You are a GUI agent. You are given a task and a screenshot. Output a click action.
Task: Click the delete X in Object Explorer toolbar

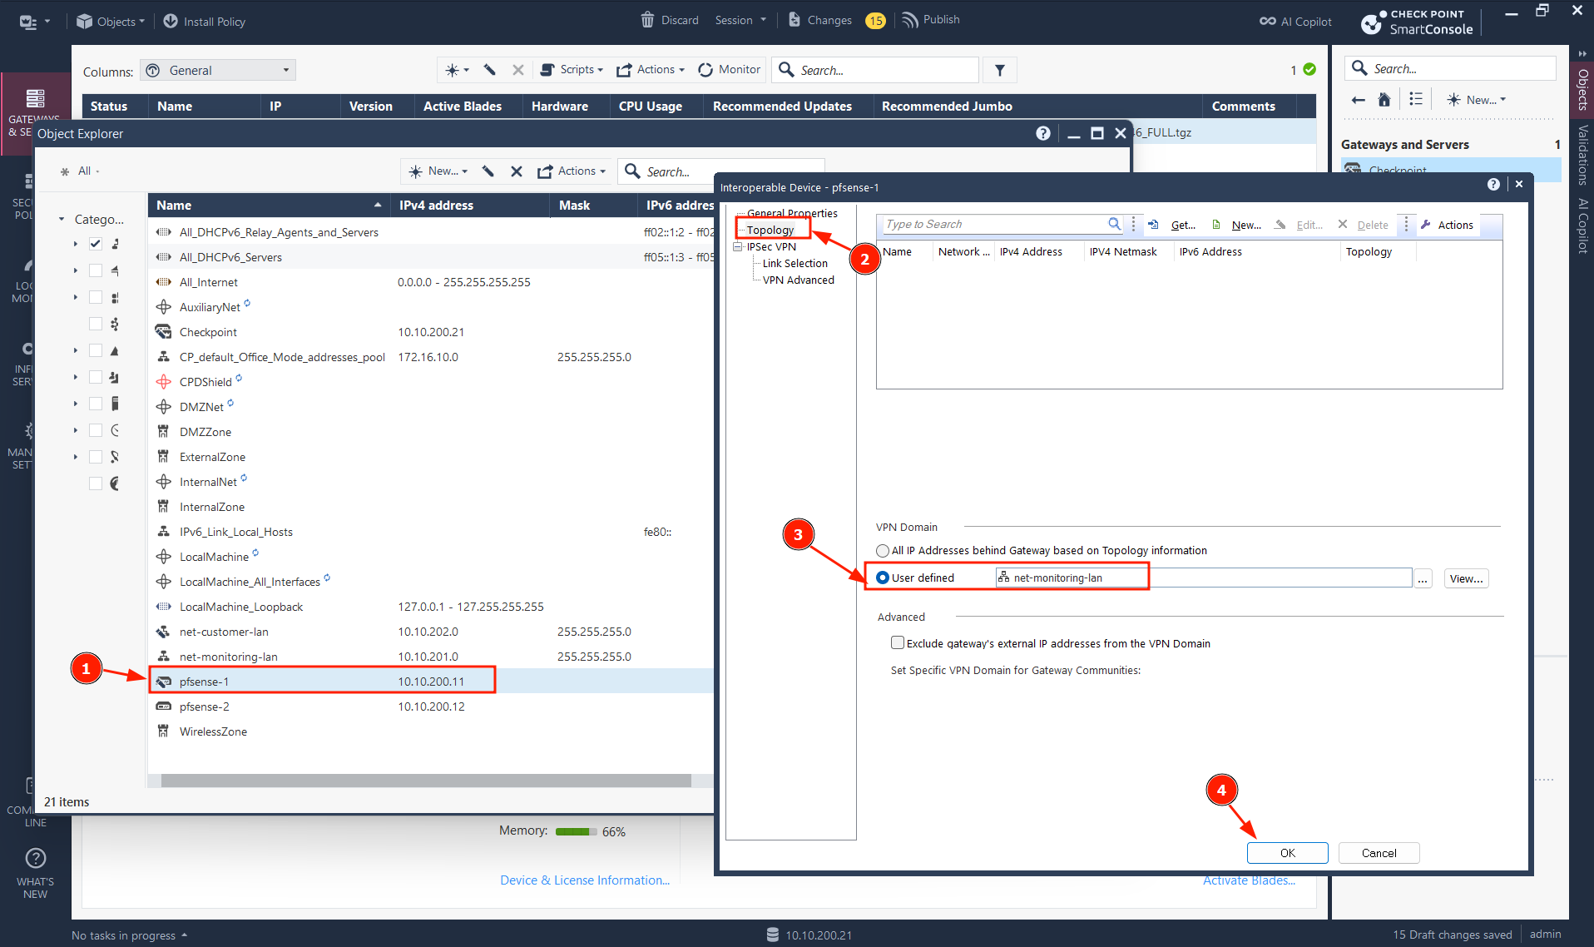(x=517, y=171)
